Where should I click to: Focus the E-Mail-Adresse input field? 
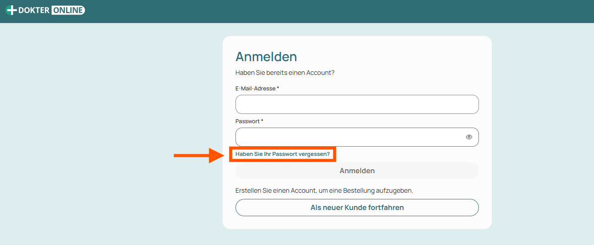357,105
